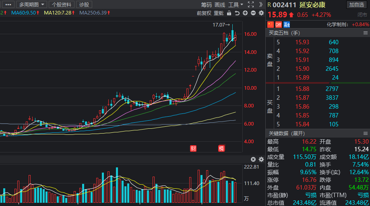This screenshot has width=370, height=206.
Task: Open volume indicator settings gear
Action: pos(261,159)
